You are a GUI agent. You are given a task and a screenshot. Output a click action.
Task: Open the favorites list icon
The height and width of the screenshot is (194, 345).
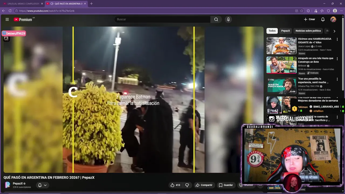click(x=322, y=11)
